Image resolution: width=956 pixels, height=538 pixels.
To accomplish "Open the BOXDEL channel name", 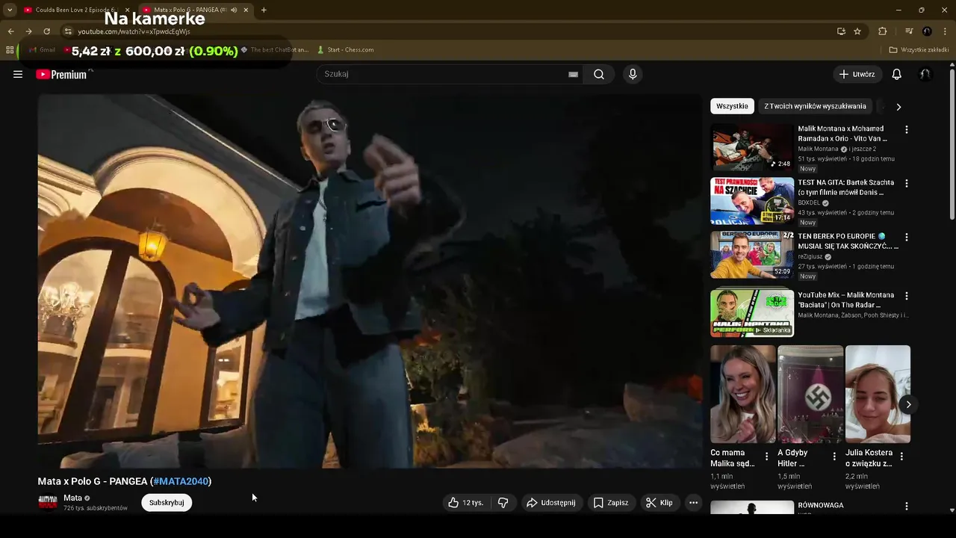I will pos(809,202).
